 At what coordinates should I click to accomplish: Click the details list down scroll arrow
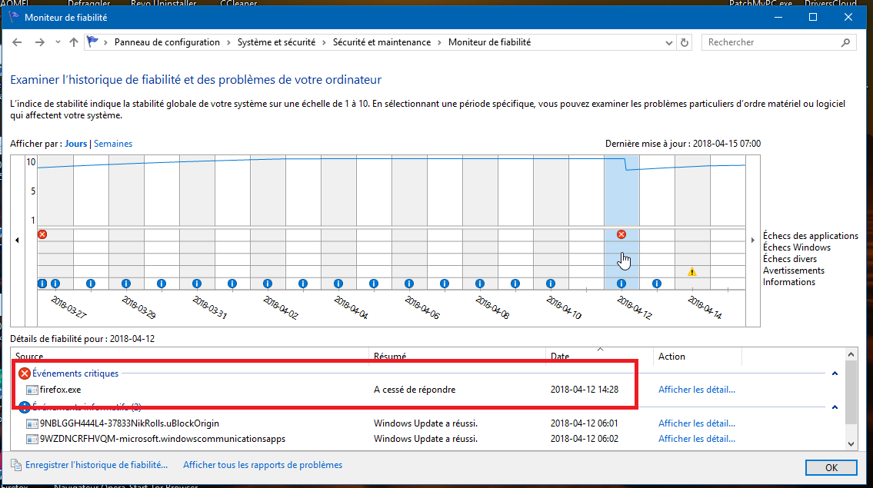(851, 443)
